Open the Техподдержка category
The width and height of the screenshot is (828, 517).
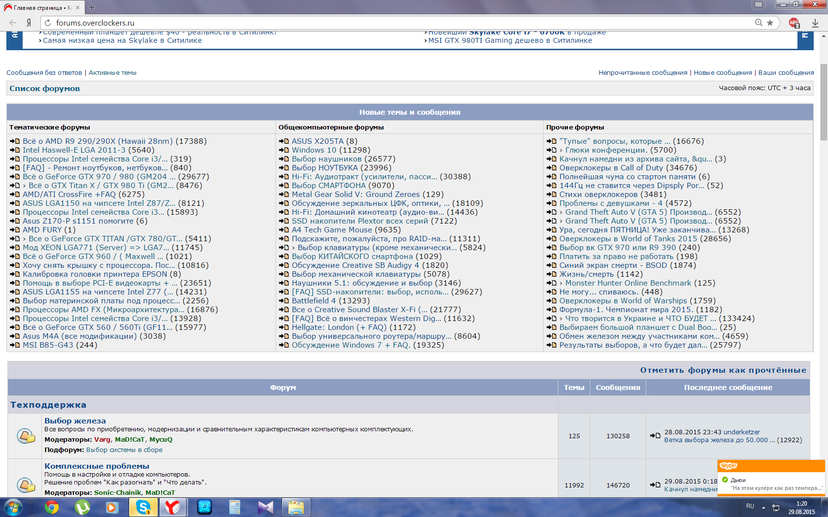pyautogui.click(x=48, y=405)
